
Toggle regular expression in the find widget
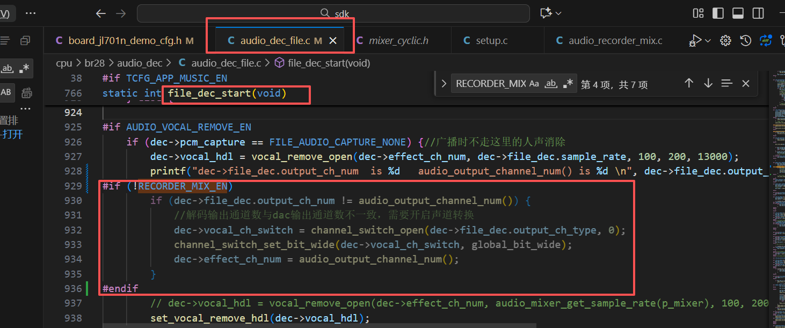click(568, 84)
